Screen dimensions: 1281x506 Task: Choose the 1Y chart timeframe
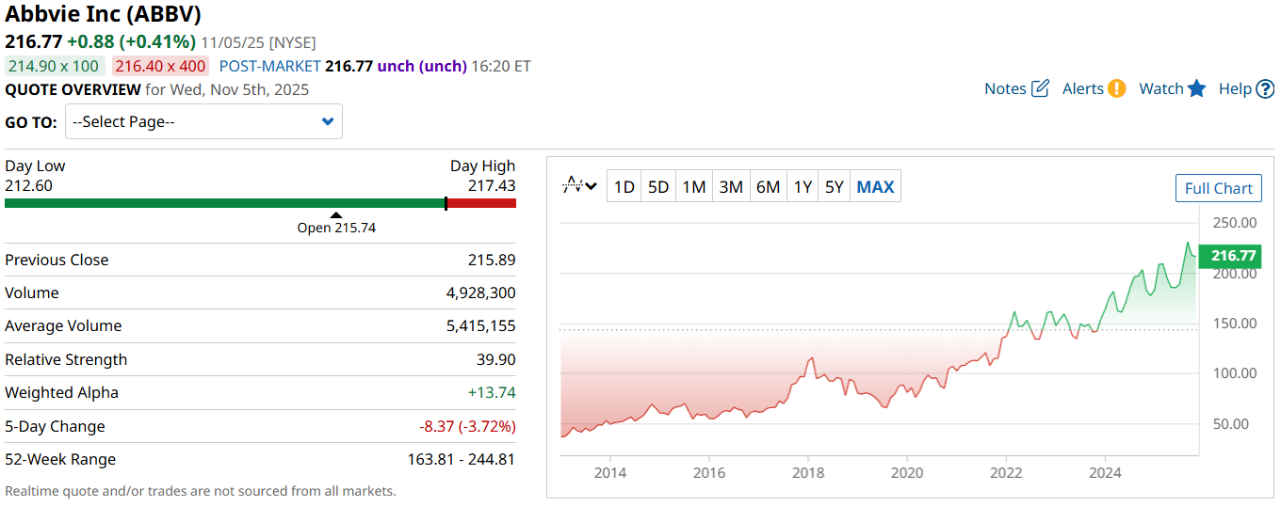point(803,186)
